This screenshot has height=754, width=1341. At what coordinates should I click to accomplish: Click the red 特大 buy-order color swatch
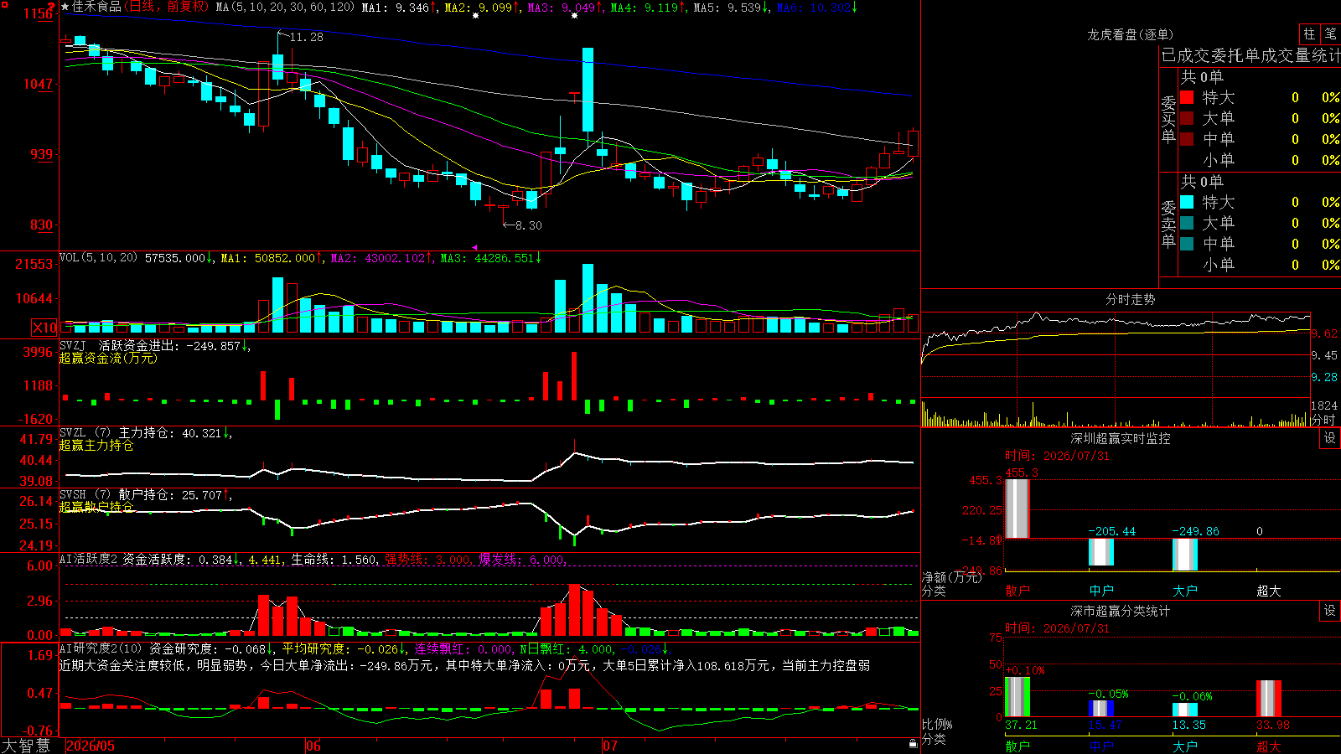click(x=1187, y=97)
